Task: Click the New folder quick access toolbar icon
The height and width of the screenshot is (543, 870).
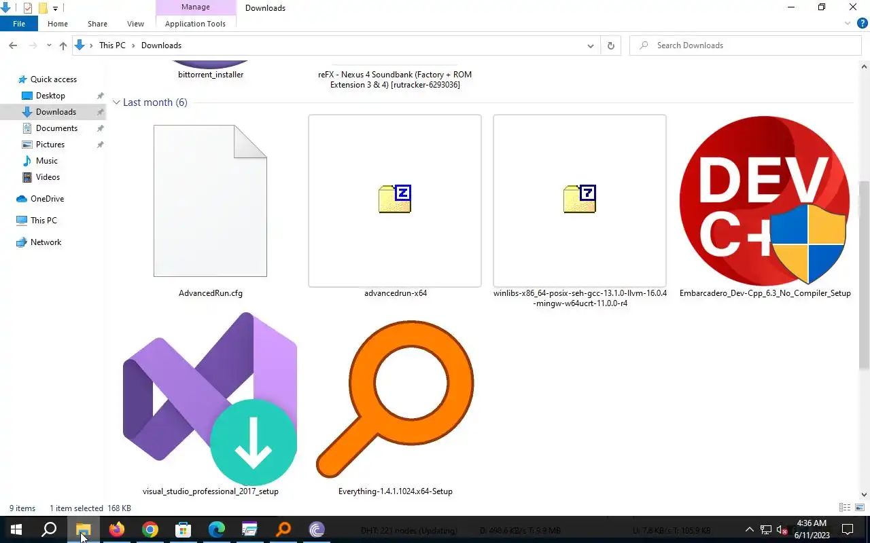Action: 42,8
